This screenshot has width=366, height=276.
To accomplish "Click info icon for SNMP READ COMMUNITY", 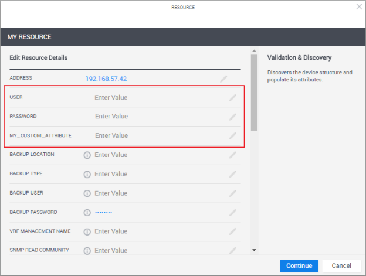I will point(87,251).
